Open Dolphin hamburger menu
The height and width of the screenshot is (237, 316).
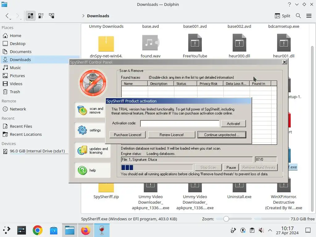309,16
